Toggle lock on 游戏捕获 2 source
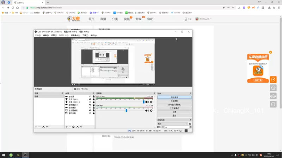 pos(93,105)
